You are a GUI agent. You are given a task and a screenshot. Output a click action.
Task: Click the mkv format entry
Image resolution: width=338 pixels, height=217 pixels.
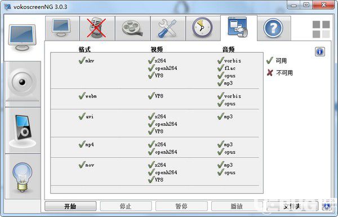pos(86,61)
